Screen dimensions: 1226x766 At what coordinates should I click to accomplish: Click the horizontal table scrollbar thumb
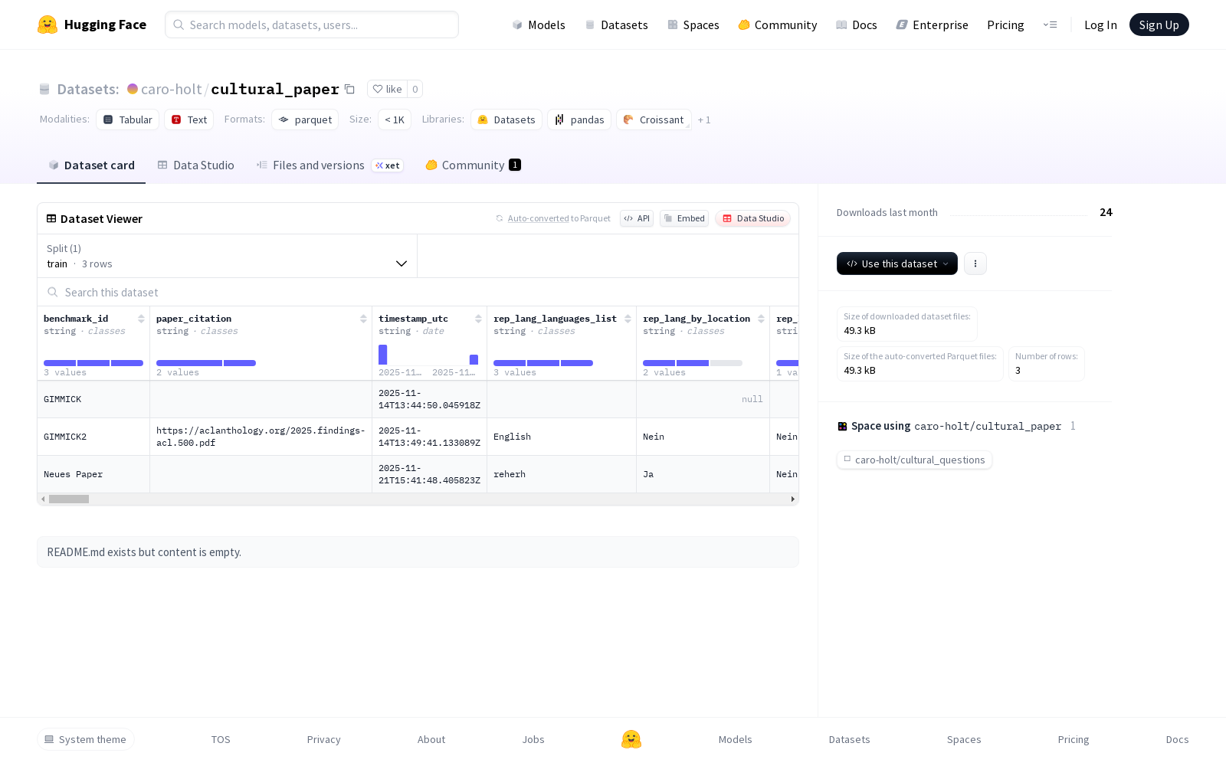[x=69, y=499]
